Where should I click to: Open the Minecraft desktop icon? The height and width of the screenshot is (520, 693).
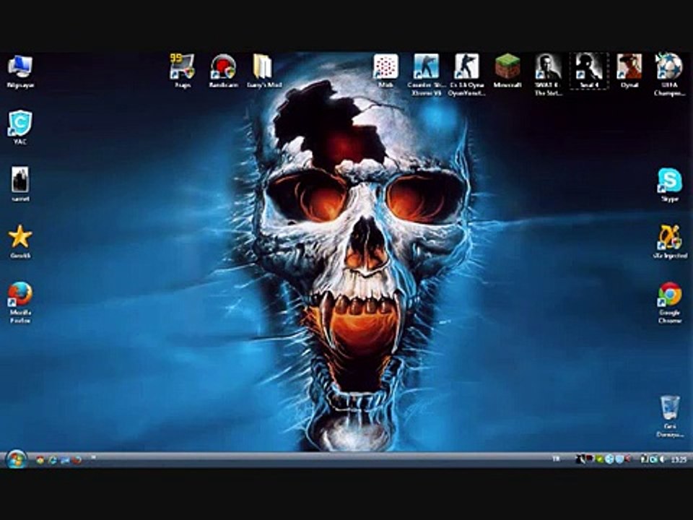[507, 71]
